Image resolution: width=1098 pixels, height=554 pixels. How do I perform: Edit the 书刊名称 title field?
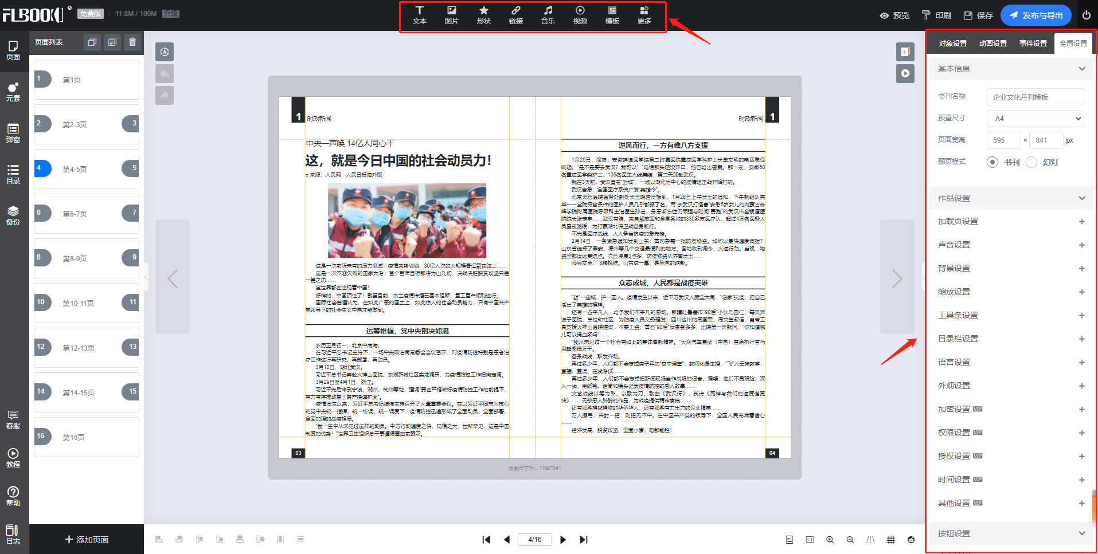(x=1036, y=97)
